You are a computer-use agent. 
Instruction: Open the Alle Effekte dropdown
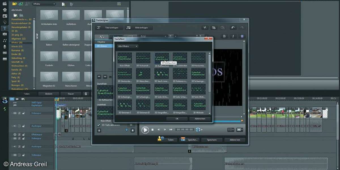[x=128, y=46]
